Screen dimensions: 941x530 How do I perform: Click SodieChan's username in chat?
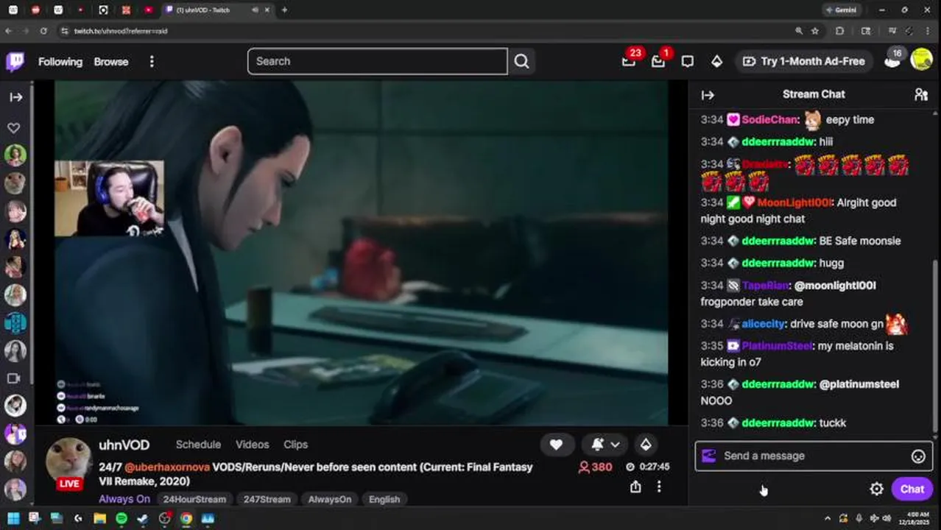(769, 119)
